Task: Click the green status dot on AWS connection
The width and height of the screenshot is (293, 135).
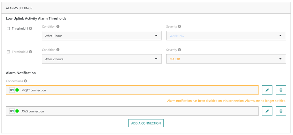Action: click(x=17, y=111)
